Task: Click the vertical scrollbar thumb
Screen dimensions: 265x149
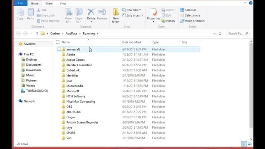Action: [251, 85]
